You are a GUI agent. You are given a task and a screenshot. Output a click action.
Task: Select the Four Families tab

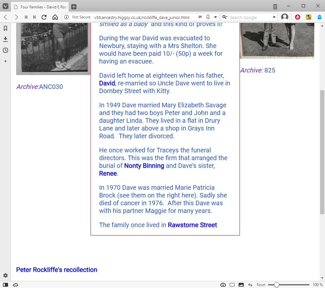click(x=40, y=7)
